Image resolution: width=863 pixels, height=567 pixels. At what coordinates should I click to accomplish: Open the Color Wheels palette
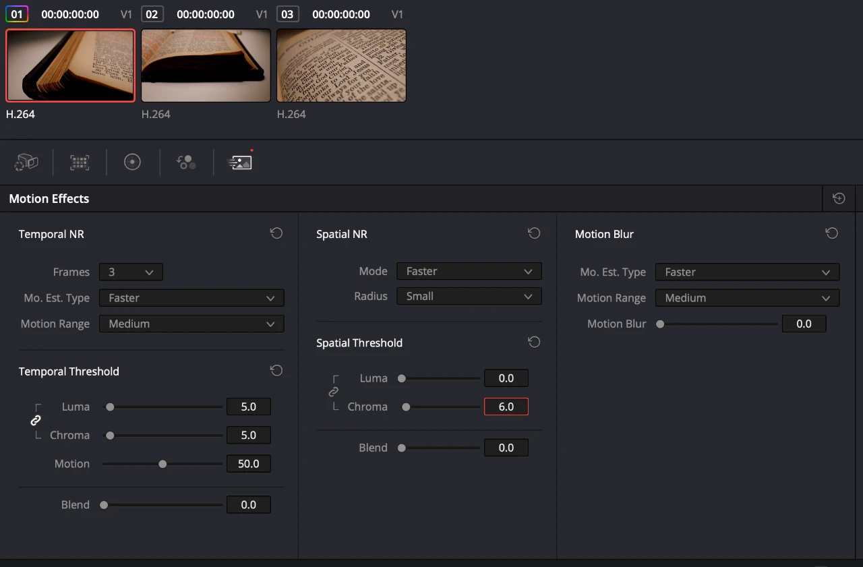[132, 162]
